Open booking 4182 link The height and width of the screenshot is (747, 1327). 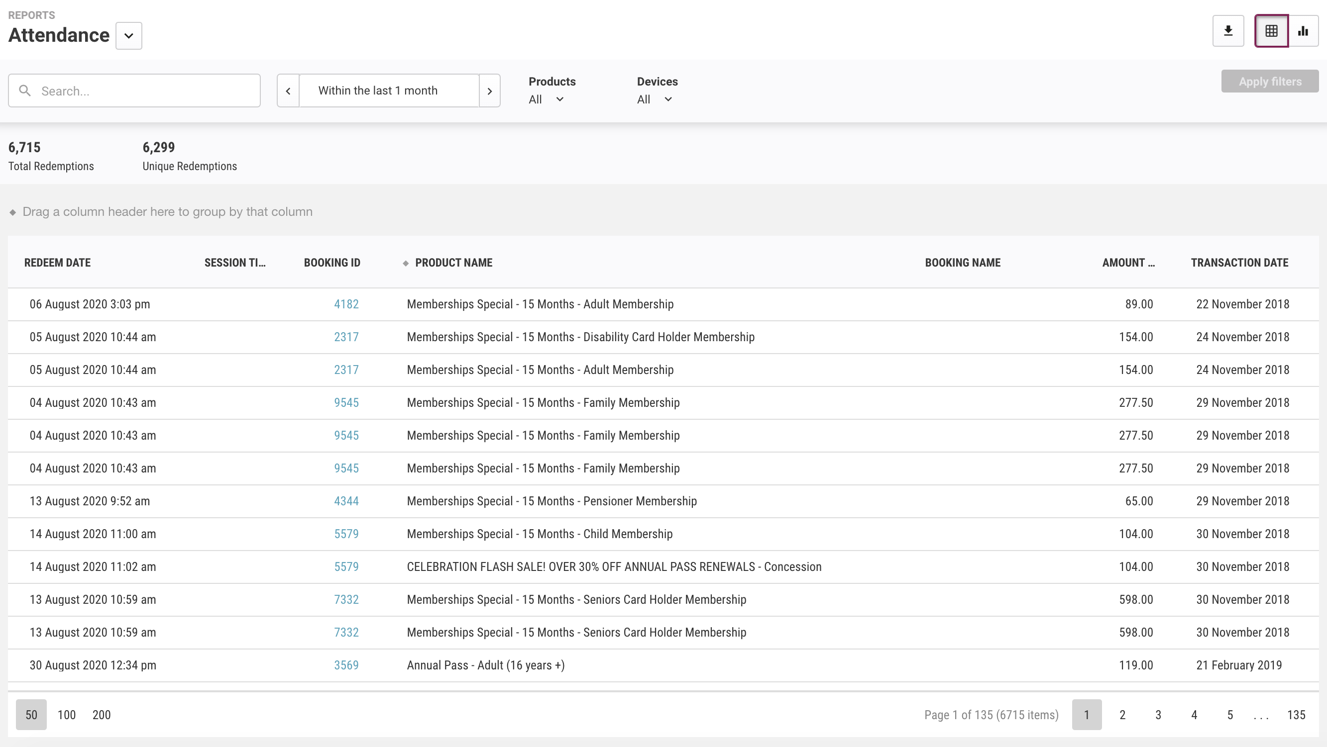click(346, 304)
